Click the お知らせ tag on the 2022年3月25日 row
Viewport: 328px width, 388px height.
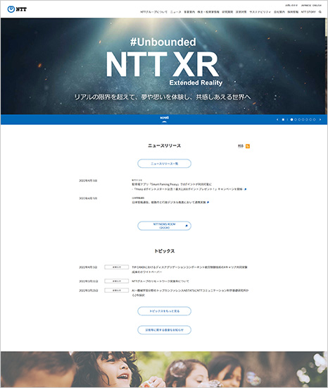coord(117,290)
